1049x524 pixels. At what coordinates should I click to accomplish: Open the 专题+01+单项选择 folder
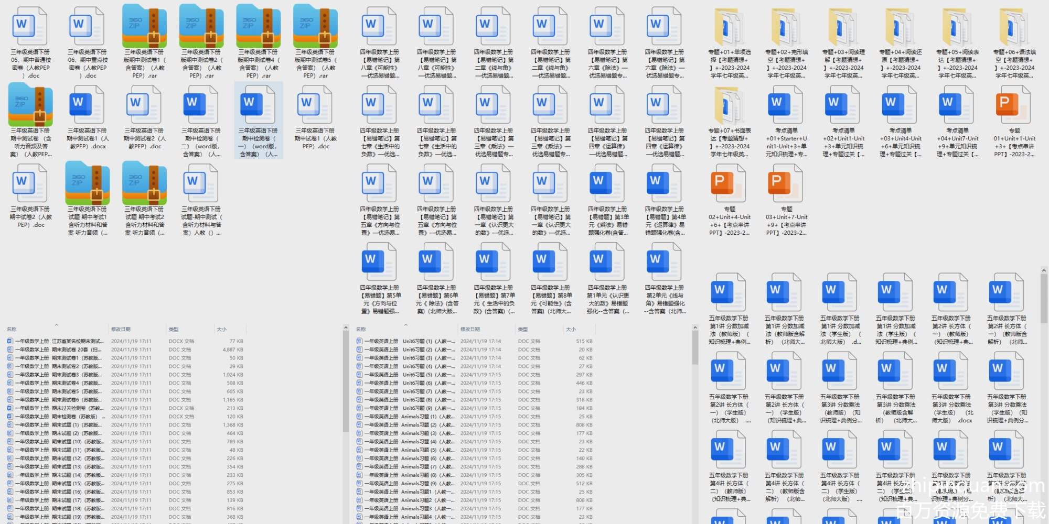pos(729,27)
